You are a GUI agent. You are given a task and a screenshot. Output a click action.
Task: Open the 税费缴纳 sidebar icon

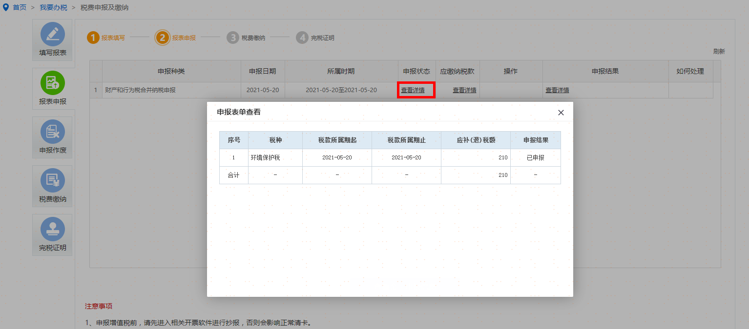click(x=53, y=180)
